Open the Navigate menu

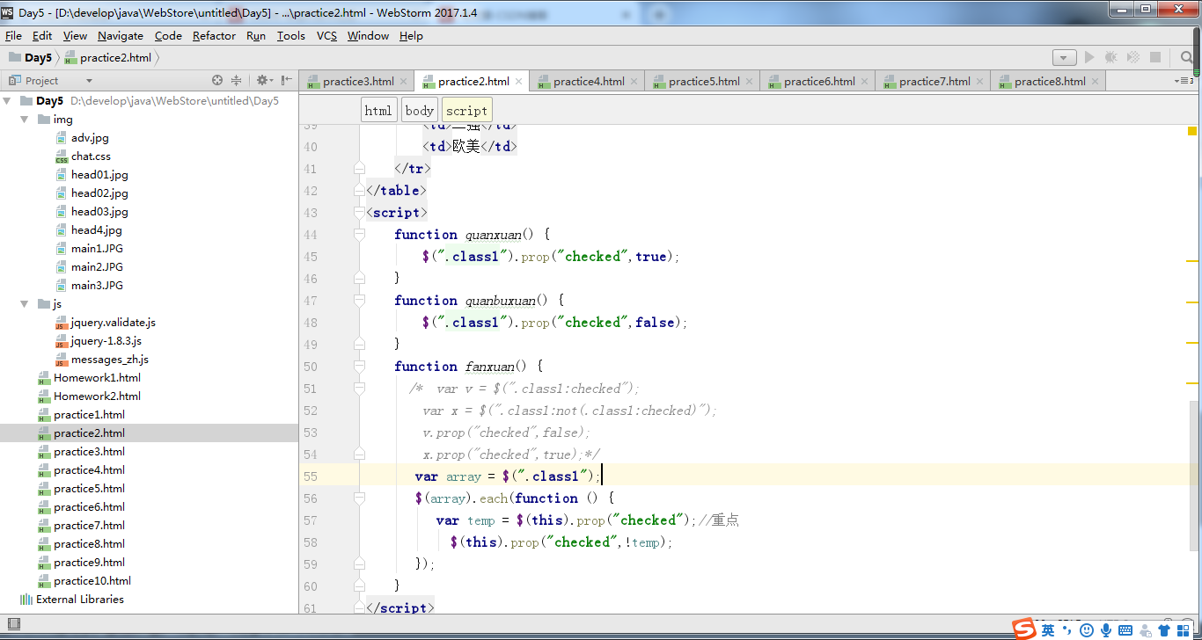pyautogui.click(x=121, y=36)
